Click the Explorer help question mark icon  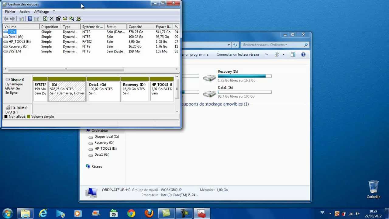303,54
